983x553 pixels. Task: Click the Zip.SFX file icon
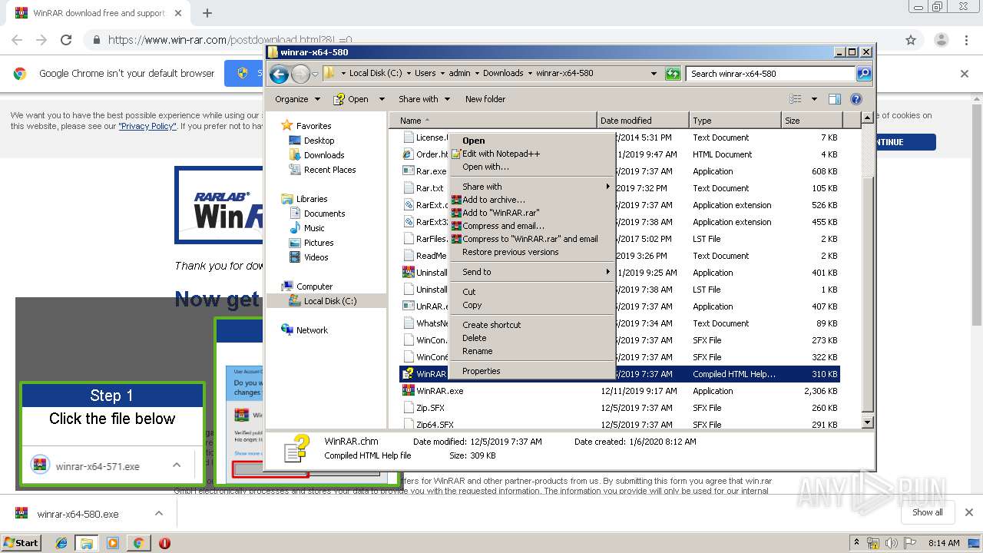pyautogui.click(x=409, y=408)
